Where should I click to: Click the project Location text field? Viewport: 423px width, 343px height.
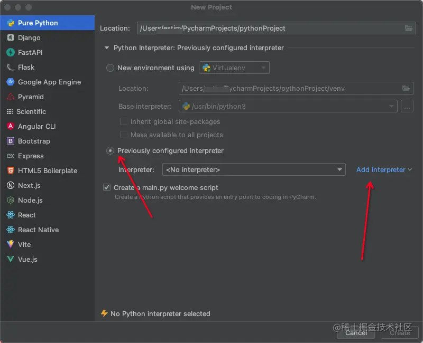point(276,28)
